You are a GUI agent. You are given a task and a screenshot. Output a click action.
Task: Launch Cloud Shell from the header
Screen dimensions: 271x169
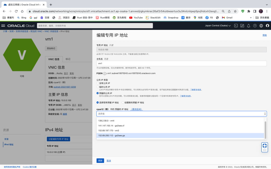(236, 26)
